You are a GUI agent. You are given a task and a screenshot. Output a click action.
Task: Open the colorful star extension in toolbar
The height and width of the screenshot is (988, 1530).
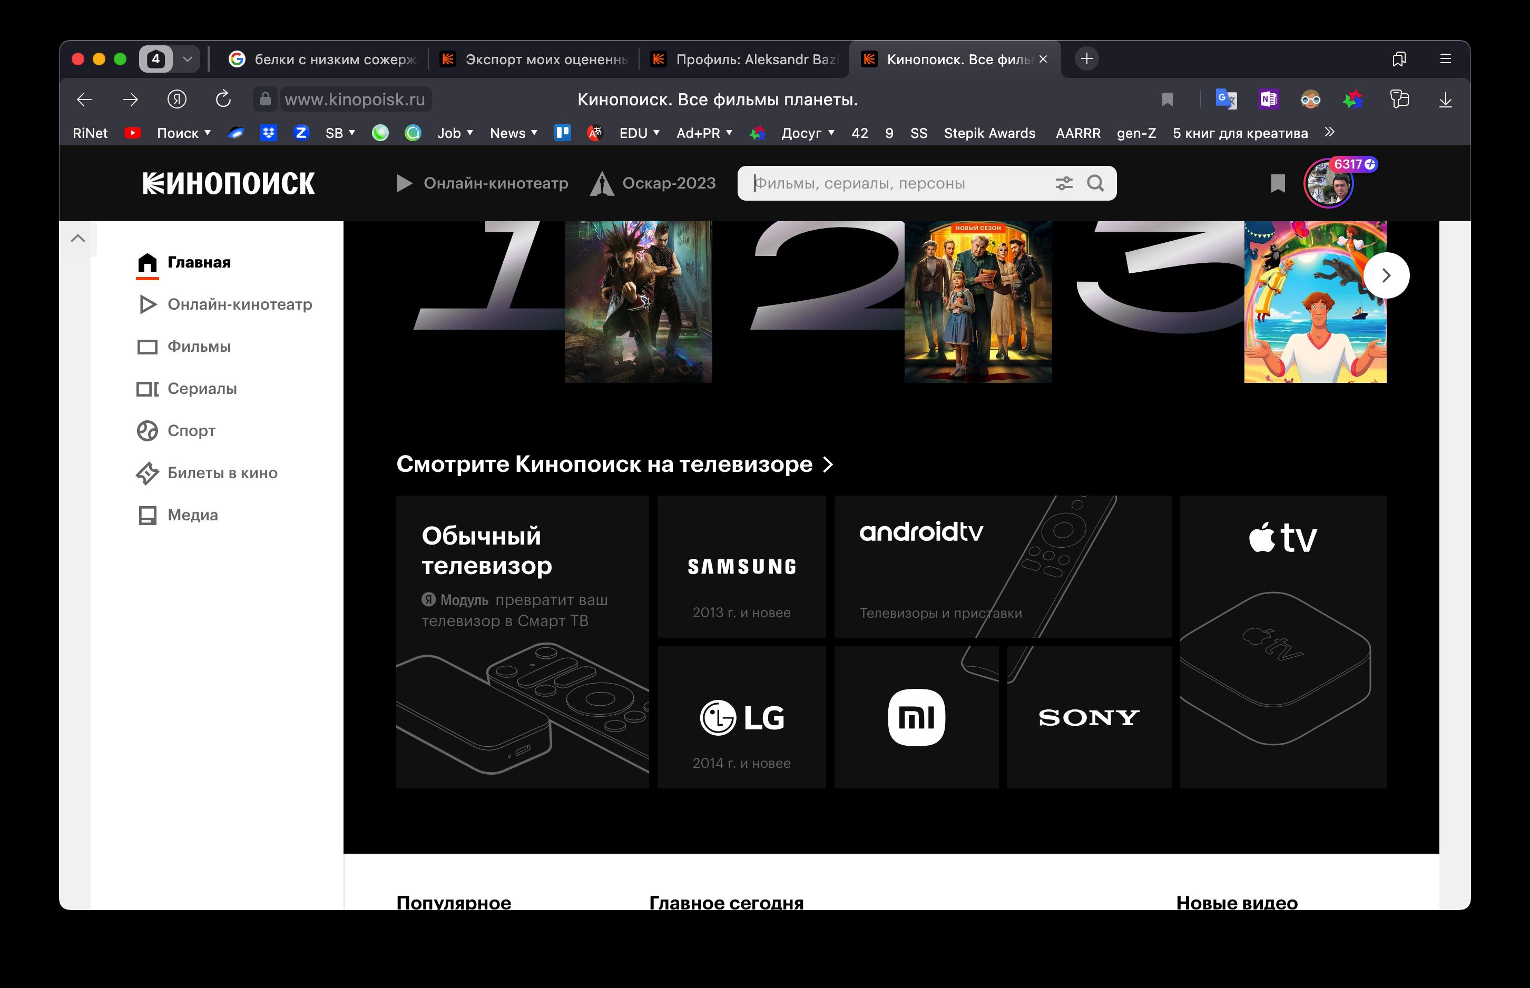(1353, 100)
